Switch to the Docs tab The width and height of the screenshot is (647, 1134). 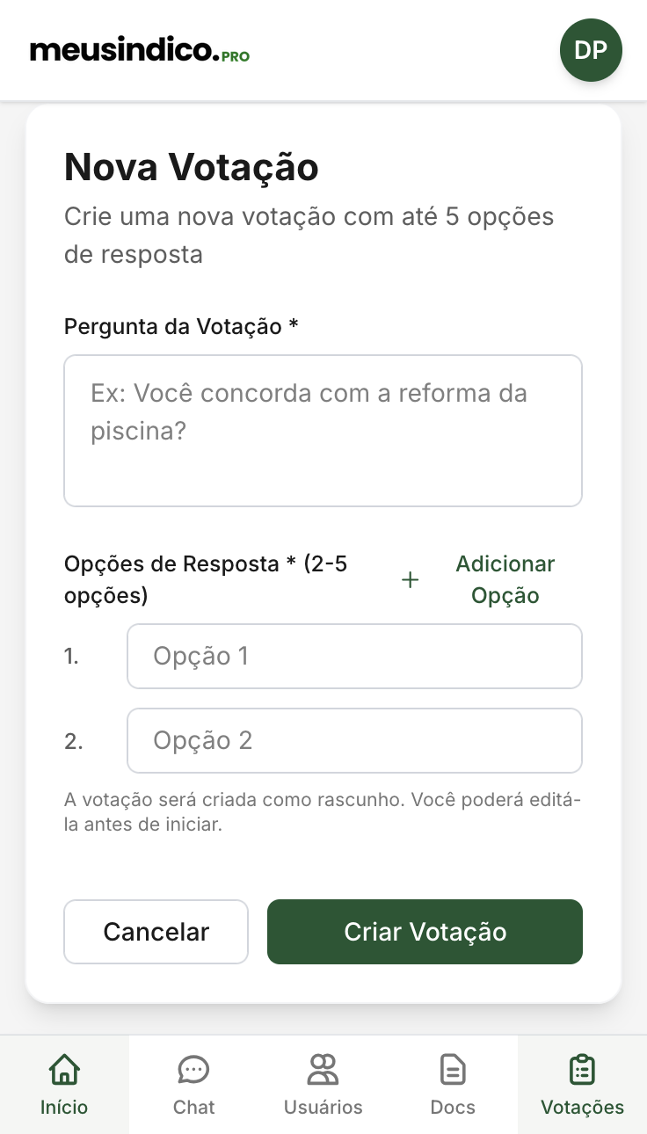pyautogui.click(x=452, y=1084)
